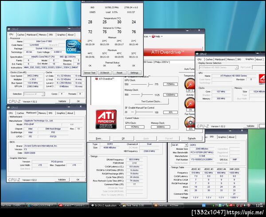266x217 pixels.
Task: Click the ACDSee Desktop icon in the taskbar
Action: coord(156,205)
